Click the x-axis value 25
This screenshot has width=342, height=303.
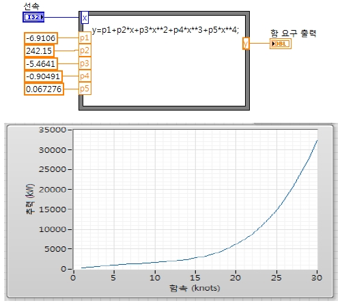coord(276,278)
